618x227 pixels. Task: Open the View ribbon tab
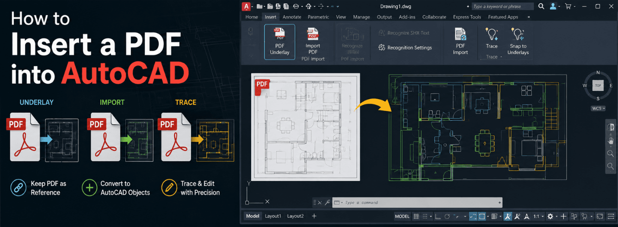341,17
